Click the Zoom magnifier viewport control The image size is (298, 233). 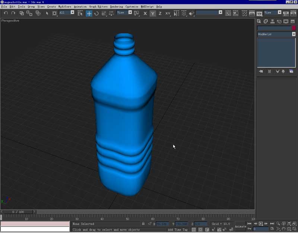(278, 223)
